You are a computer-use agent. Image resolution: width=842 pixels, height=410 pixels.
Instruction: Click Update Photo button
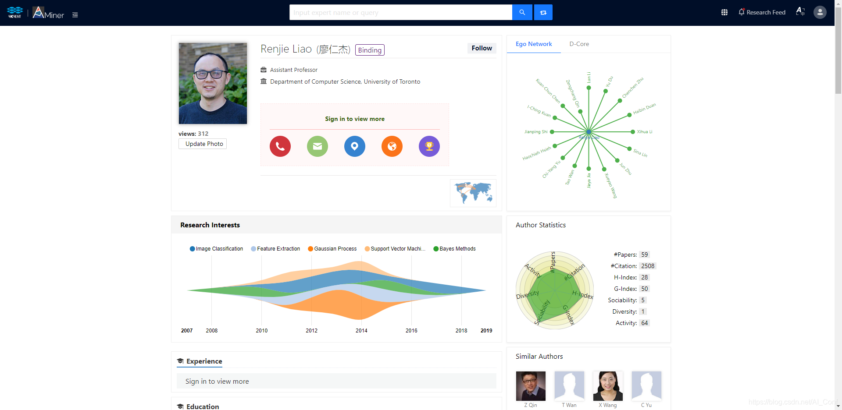click(x=203, y=144)
